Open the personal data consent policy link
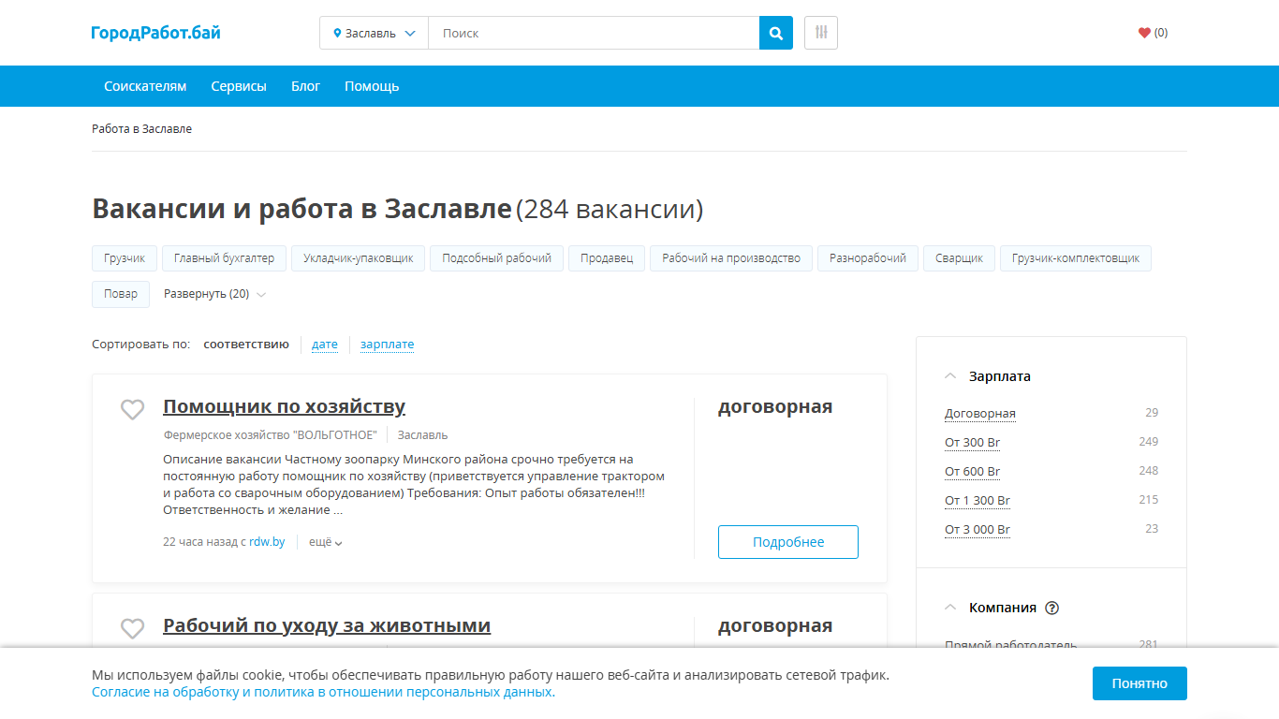Screen dimensions: 1279x719 (x=323, y=693)
